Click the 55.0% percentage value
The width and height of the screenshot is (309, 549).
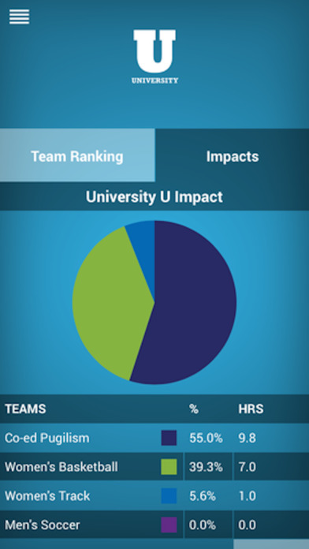tap(206, 438)
